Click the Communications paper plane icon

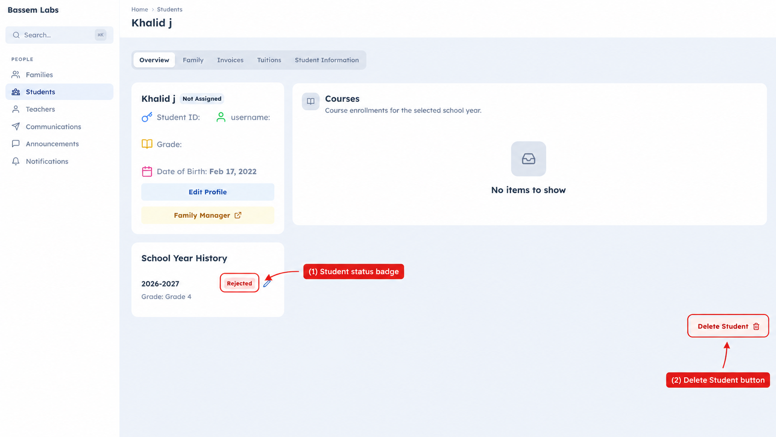click(x=16, y=126)
